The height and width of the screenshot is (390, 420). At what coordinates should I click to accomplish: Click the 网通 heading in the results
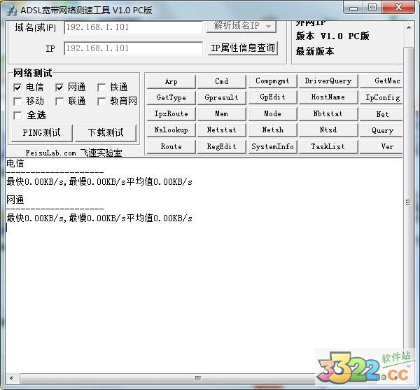15,200
